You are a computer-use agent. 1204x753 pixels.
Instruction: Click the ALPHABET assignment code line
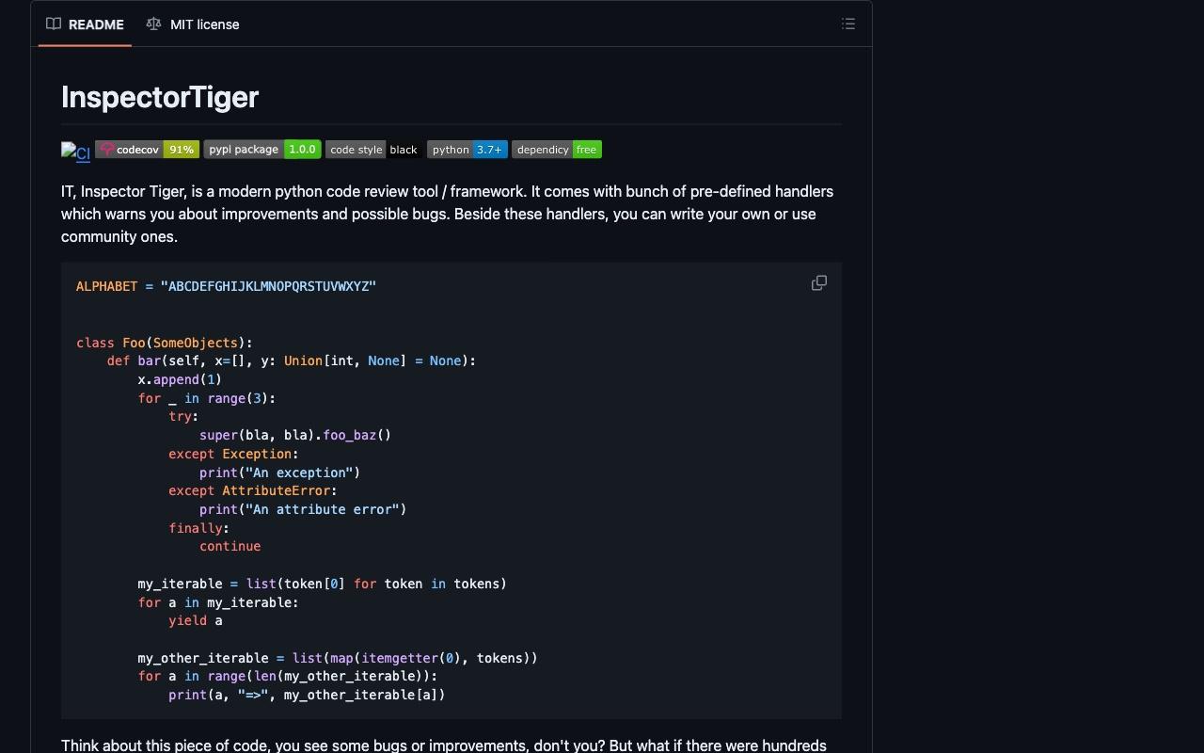point(226,286)
